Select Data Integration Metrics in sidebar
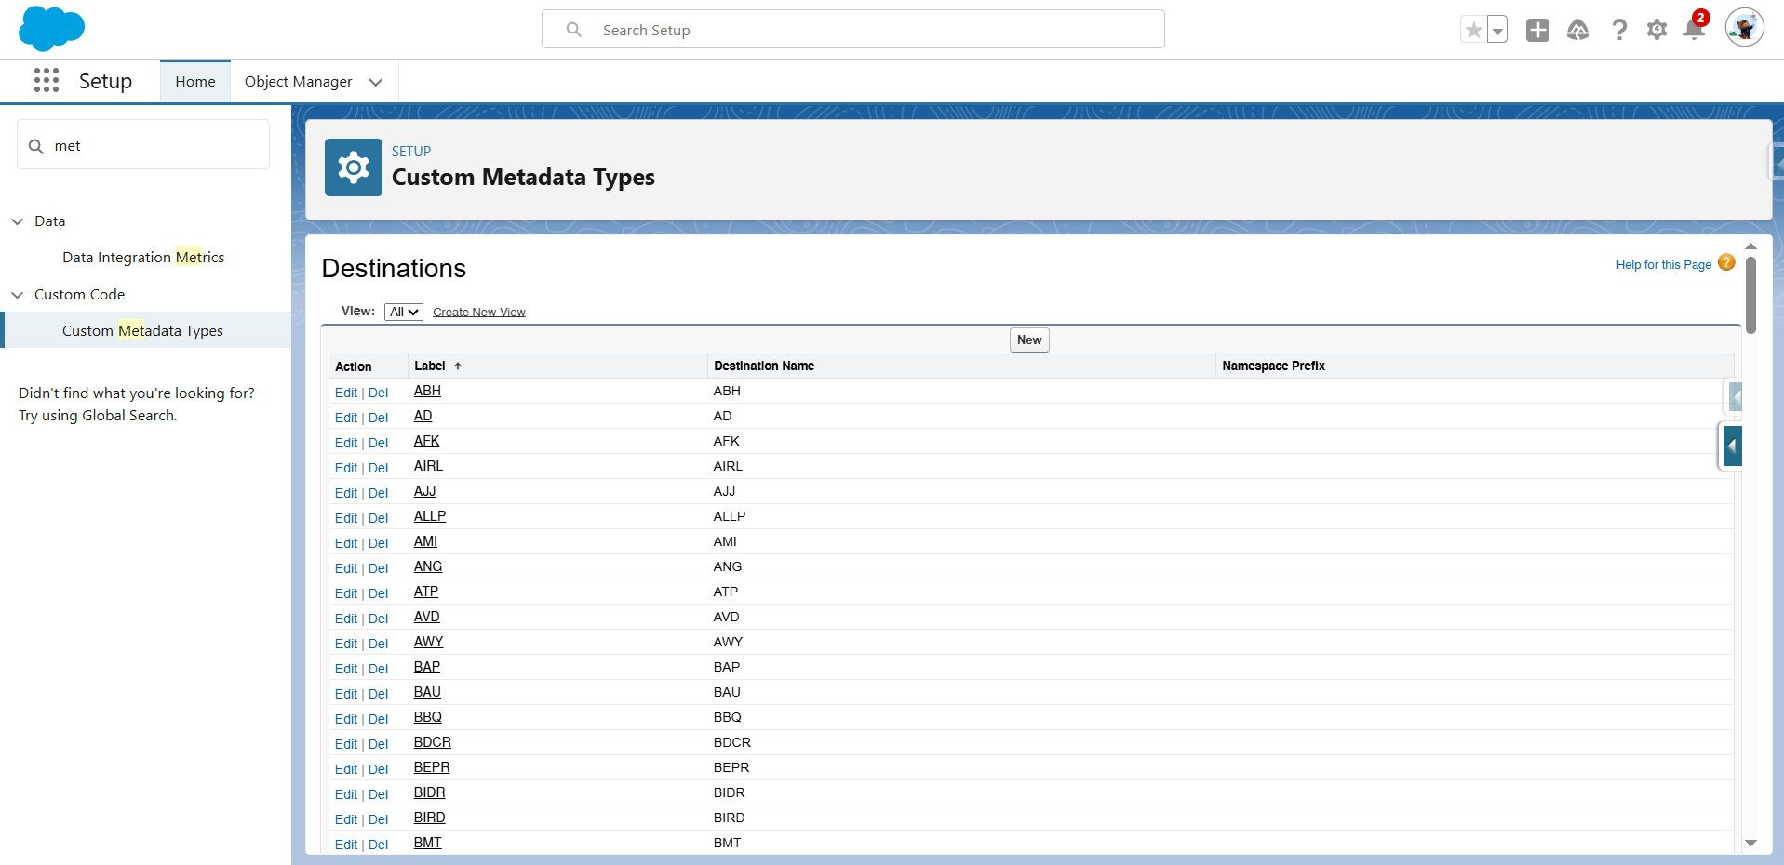Viewport: 1784px width, 865px height. [143, 258]
